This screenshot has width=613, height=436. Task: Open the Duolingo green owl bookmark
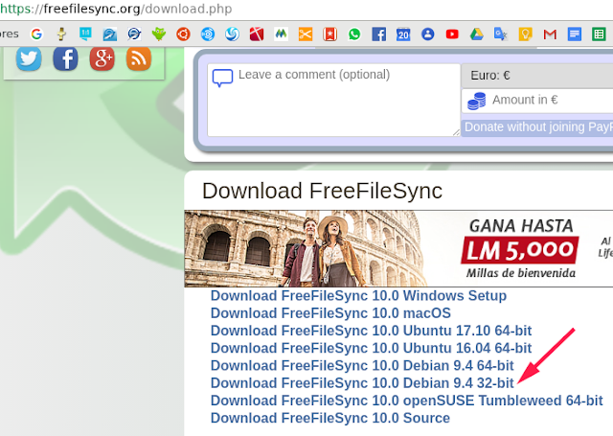point(159,34)
